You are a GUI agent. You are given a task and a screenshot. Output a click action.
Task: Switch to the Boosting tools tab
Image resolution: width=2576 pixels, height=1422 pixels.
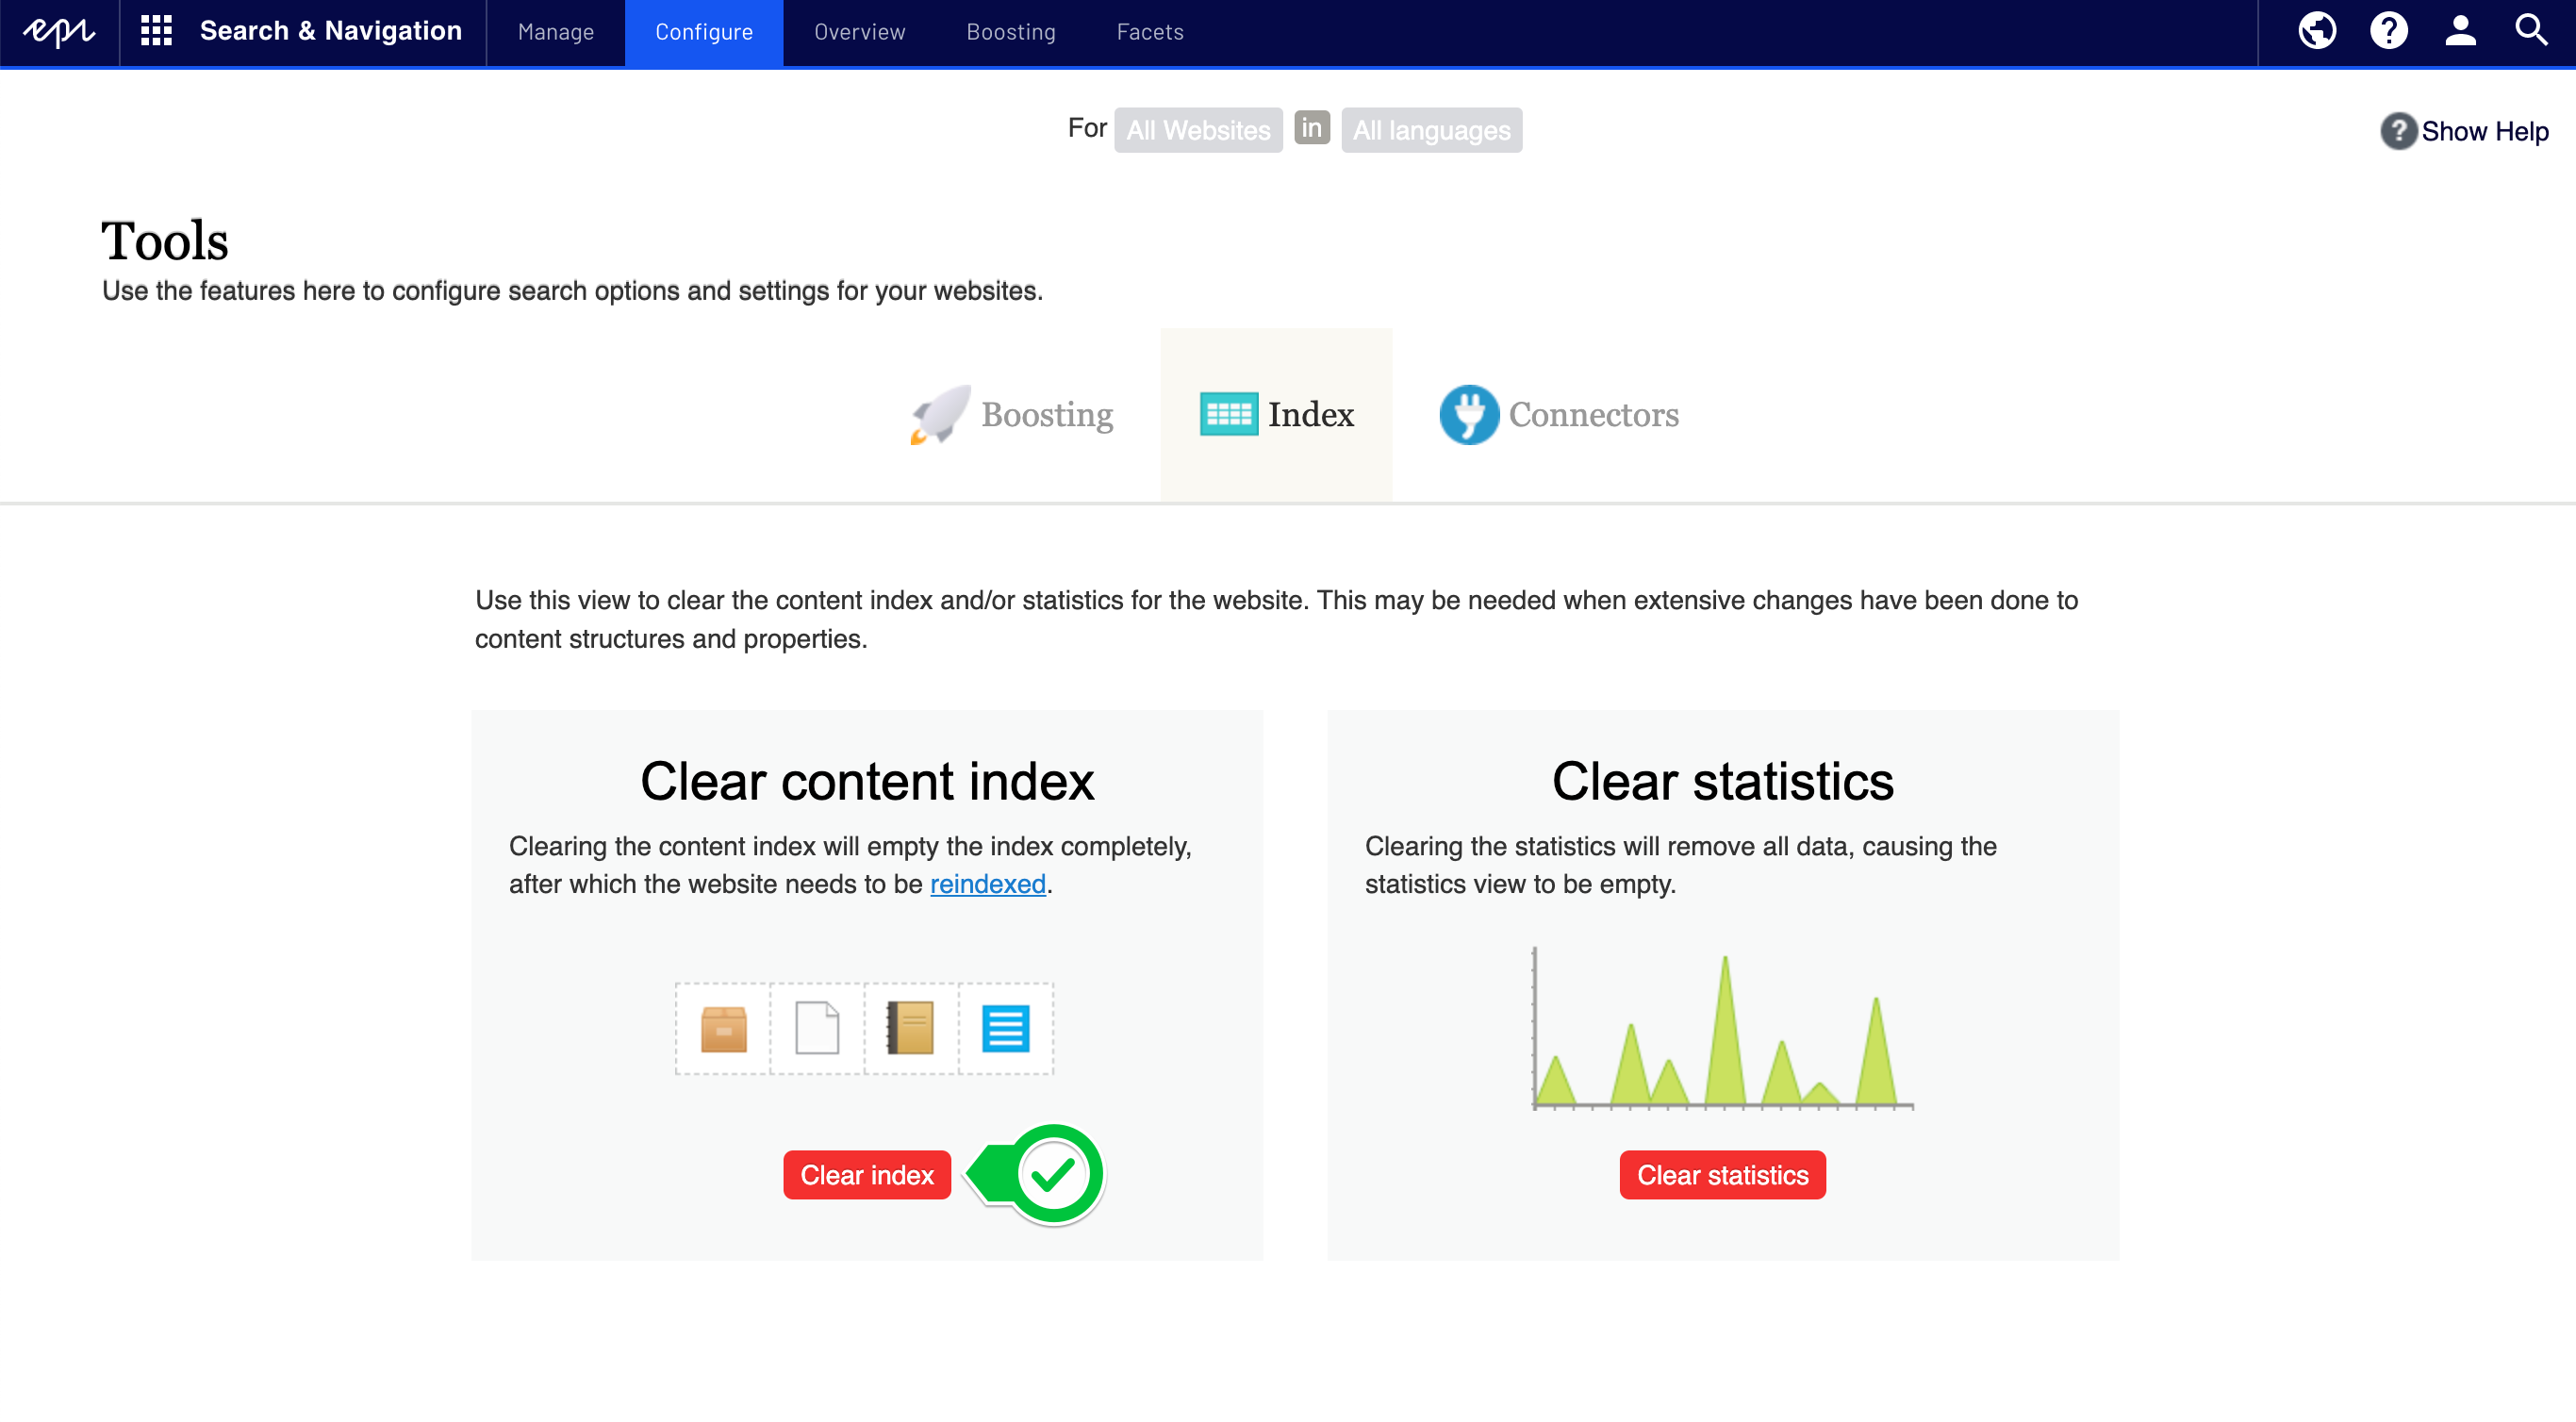(1012, 414)
